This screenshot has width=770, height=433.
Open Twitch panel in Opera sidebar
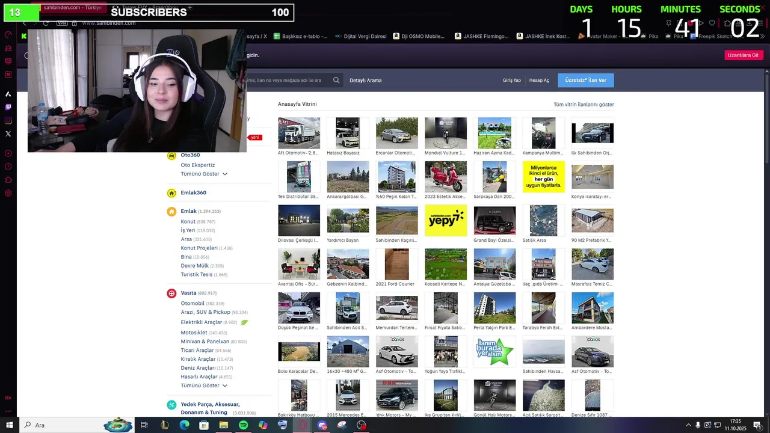pos(8,107)
